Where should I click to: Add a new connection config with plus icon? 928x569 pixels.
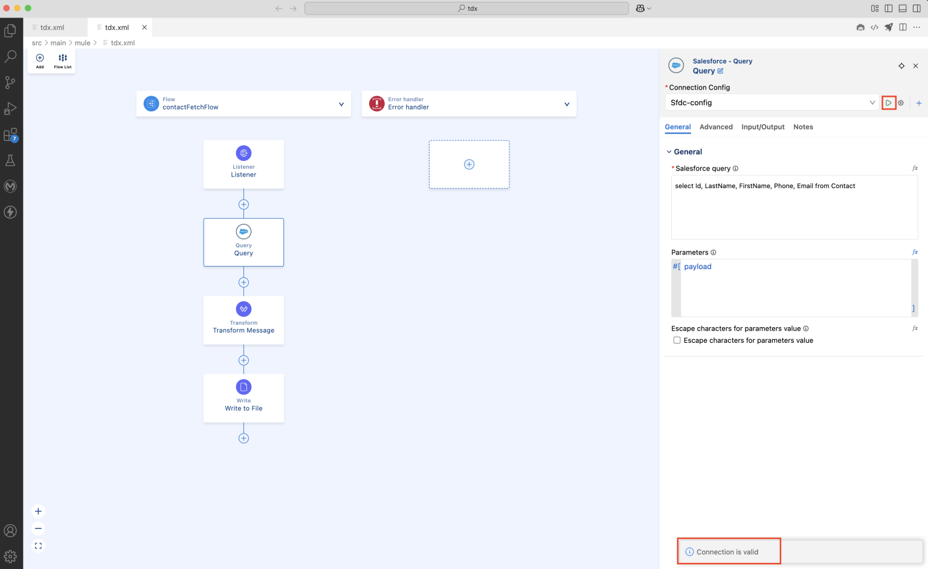click(918, 103)
